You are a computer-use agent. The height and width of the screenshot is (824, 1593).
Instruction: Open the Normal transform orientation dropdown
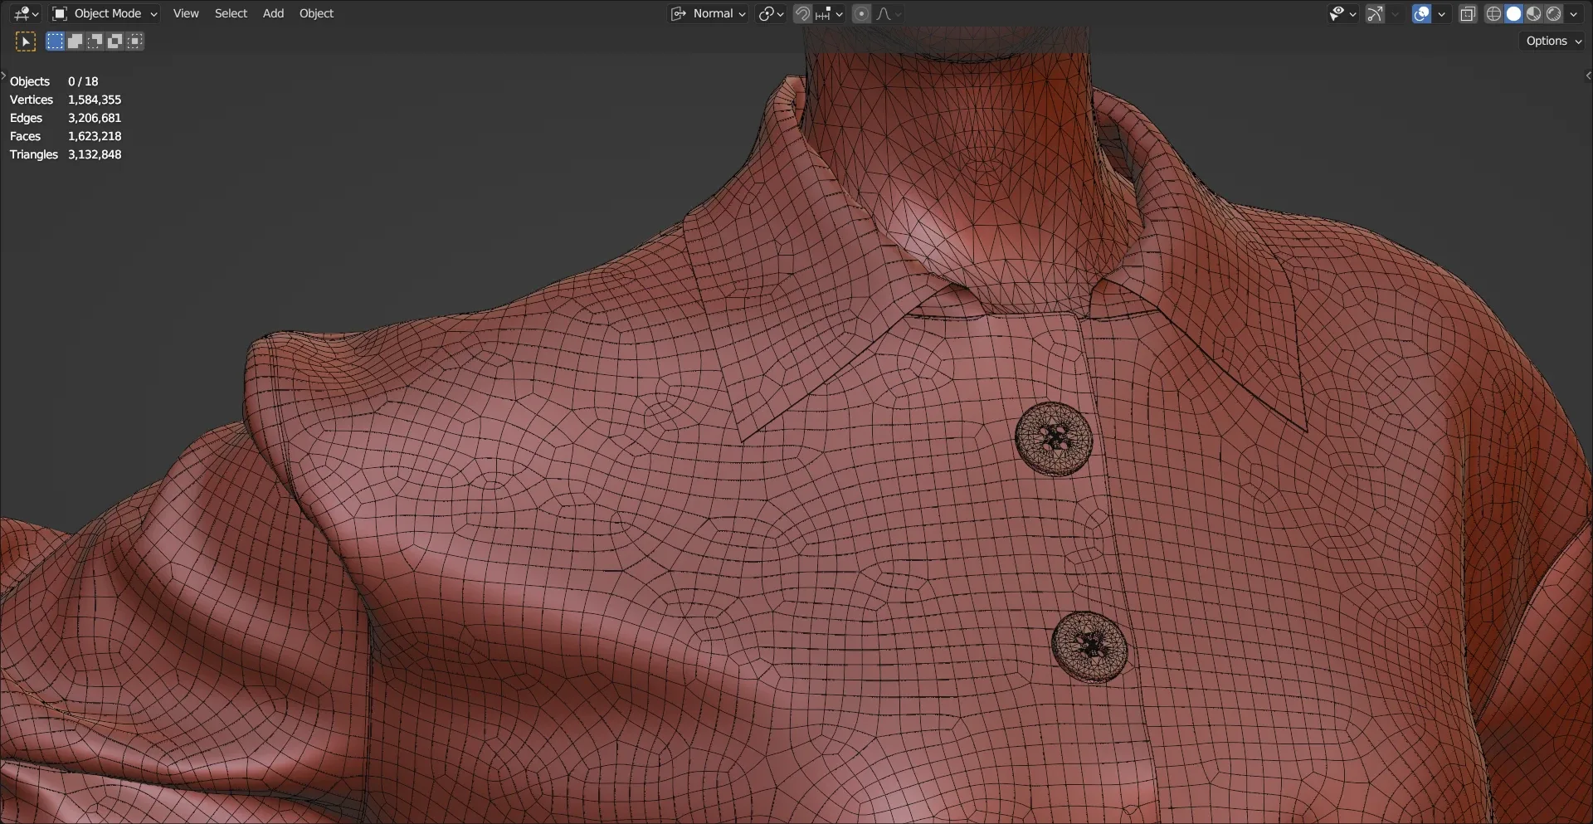pyautogui.click(x=709, y=13)
